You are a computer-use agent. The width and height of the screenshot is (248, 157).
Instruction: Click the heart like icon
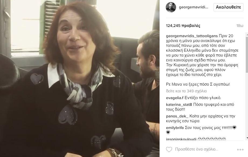pyautogui.click(x=169, y=149)
